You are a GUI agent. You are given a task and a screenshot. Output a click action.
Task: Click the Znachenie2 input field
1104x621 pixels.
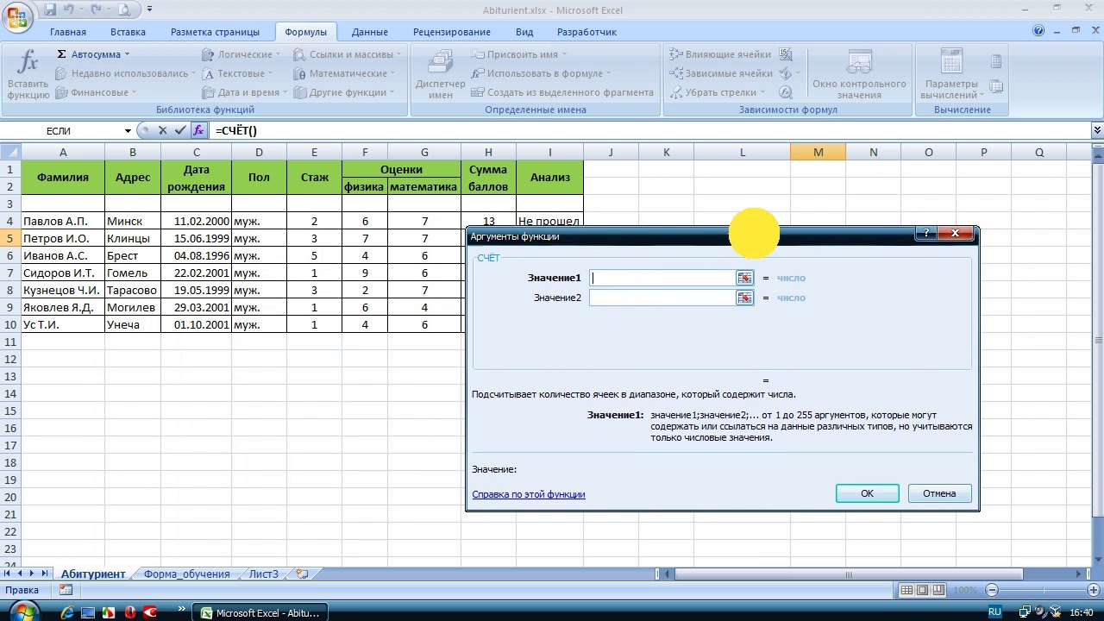coord(662,298)
